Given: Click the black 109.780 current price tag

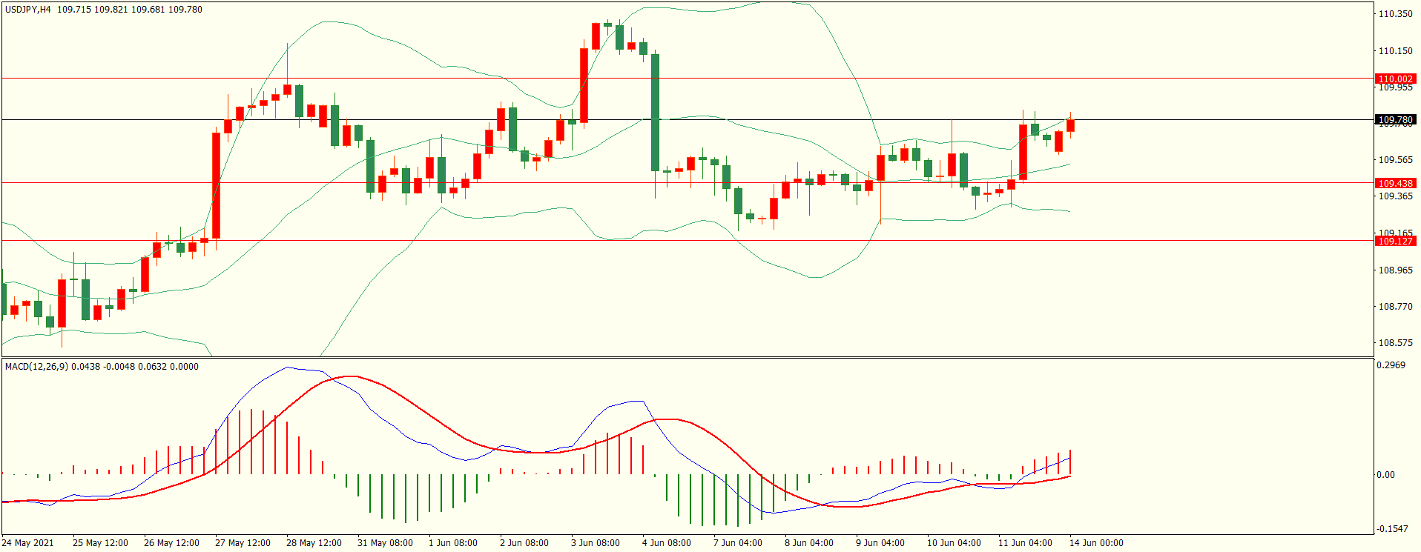Looking at the screenshot, I should coord(1395,119).
